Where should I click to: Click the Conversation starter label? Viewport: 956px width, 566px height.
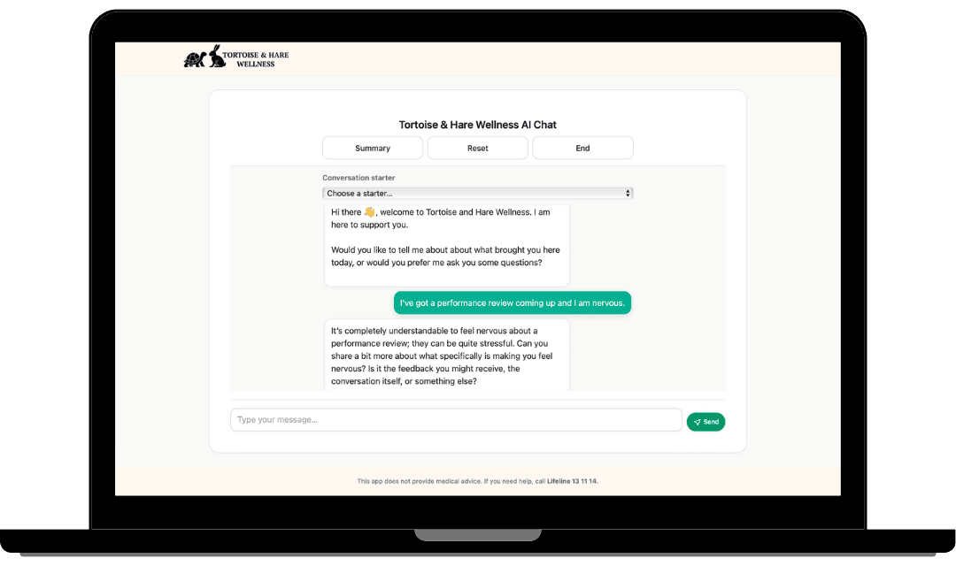[x=358, y=178]
